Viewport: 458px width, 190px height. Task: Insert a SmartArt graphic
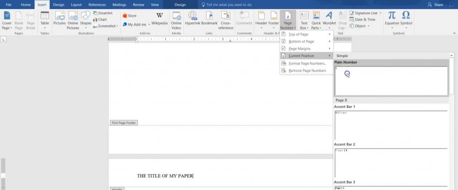103,13
